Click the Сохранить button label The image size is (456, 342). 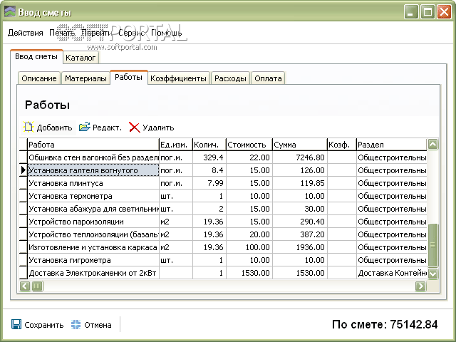click(x=44, y=325)
